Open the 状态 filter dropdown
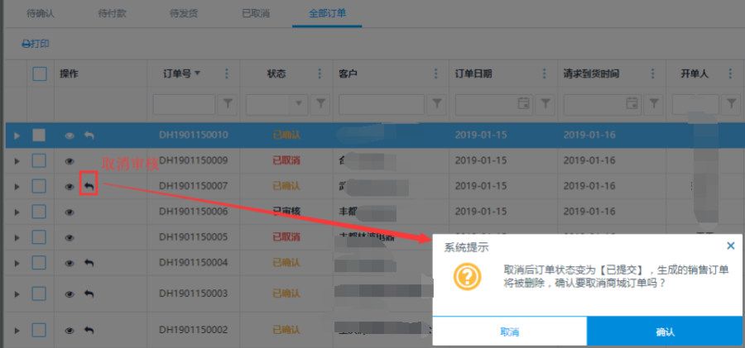Screen dimensions: 745x348 (299, 103)
